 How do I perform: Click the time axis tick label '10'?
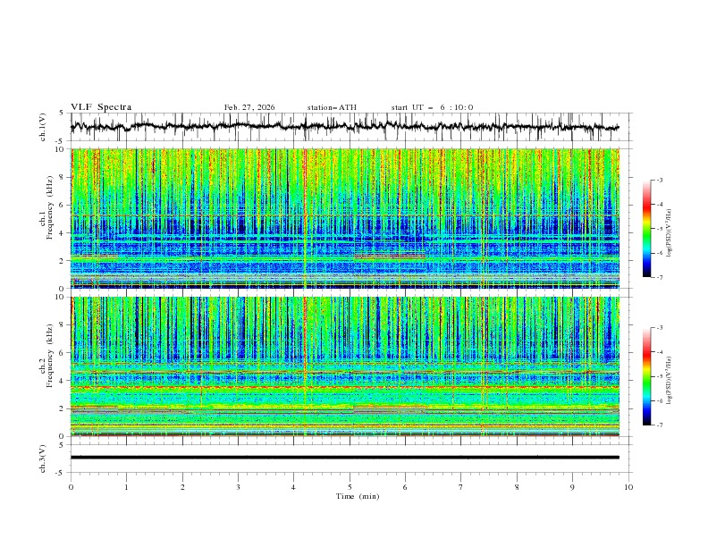pyautogui.click(x=628, y=487)
